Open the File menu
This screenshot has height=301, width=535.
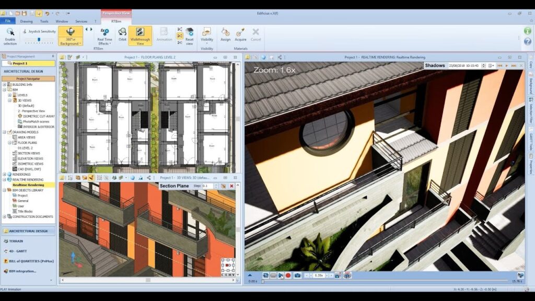click(x=7, y=21)
